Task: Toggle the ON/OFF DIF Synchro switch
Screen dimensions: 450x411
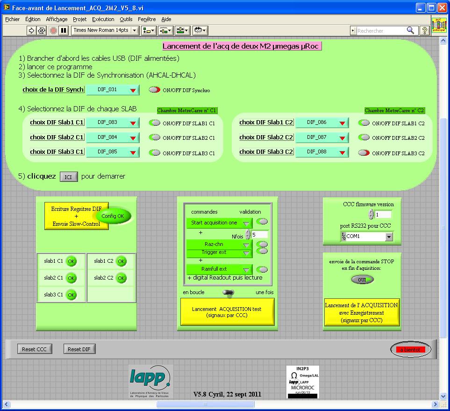Action: (x=155, y=90)
